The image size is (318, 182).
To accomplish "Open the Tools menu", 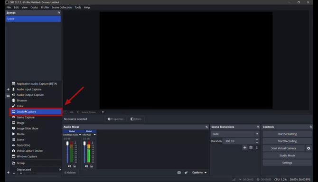I will [78, 7].
